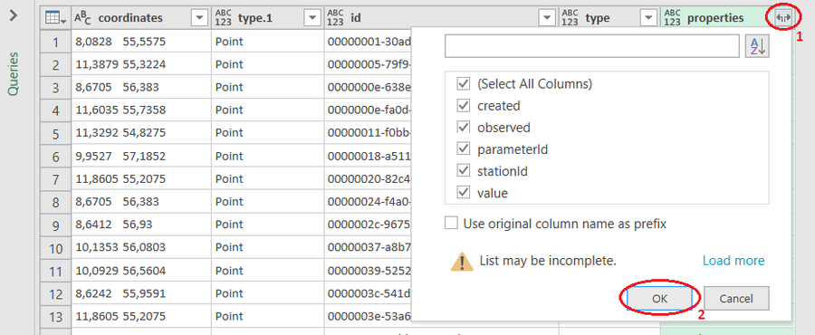Open the table options icon in header corner
Screen dimensions: 815x335
click(x=55, y=18)
